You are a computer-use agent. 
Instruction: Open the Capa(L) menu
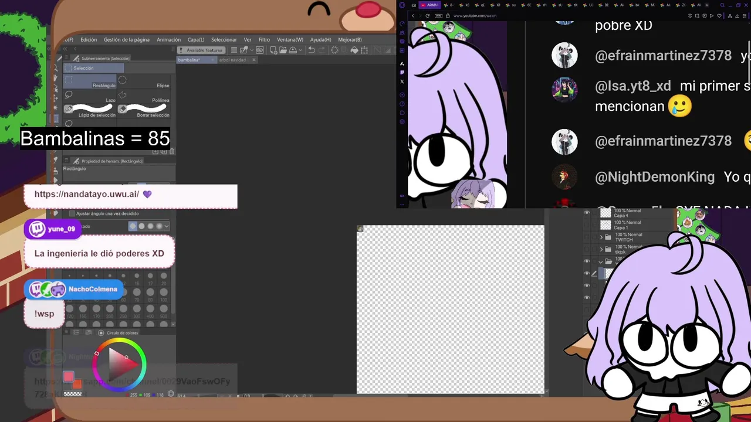(x=196, y=40)
